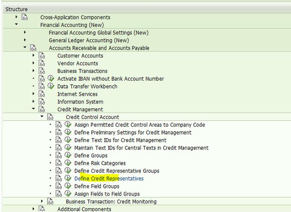Select Define Risk Categories row

[x=100, y=163]
